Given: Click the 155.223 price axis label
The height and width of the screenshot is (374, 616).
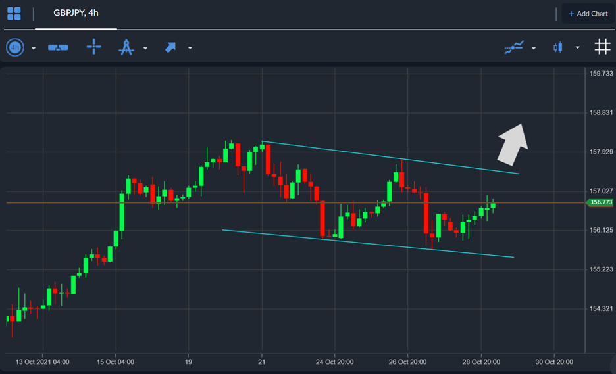Looking at the screenshot, I should [x=601, y=269].
